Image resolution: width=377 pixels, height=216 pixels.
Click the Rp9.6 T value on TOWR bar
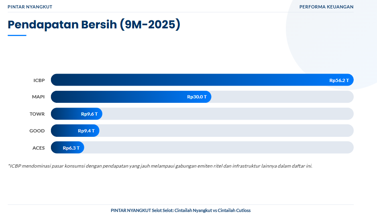(89, 114)
